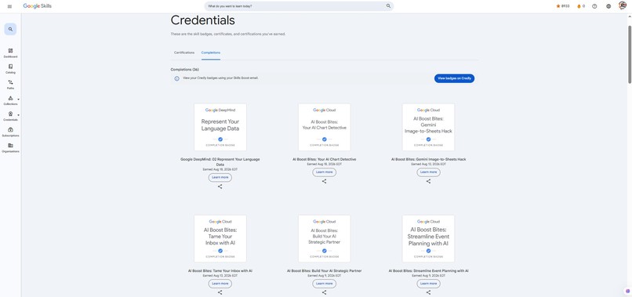
Task: Click the magnifier icon in search bar
Action: click(x=388, y=6)
